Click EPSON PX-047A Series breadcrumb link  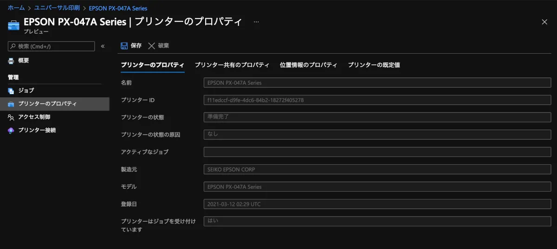118,8
